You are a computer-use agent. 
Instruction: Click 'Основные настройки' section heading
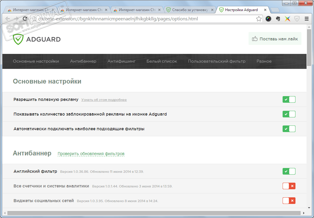(47, 81)
